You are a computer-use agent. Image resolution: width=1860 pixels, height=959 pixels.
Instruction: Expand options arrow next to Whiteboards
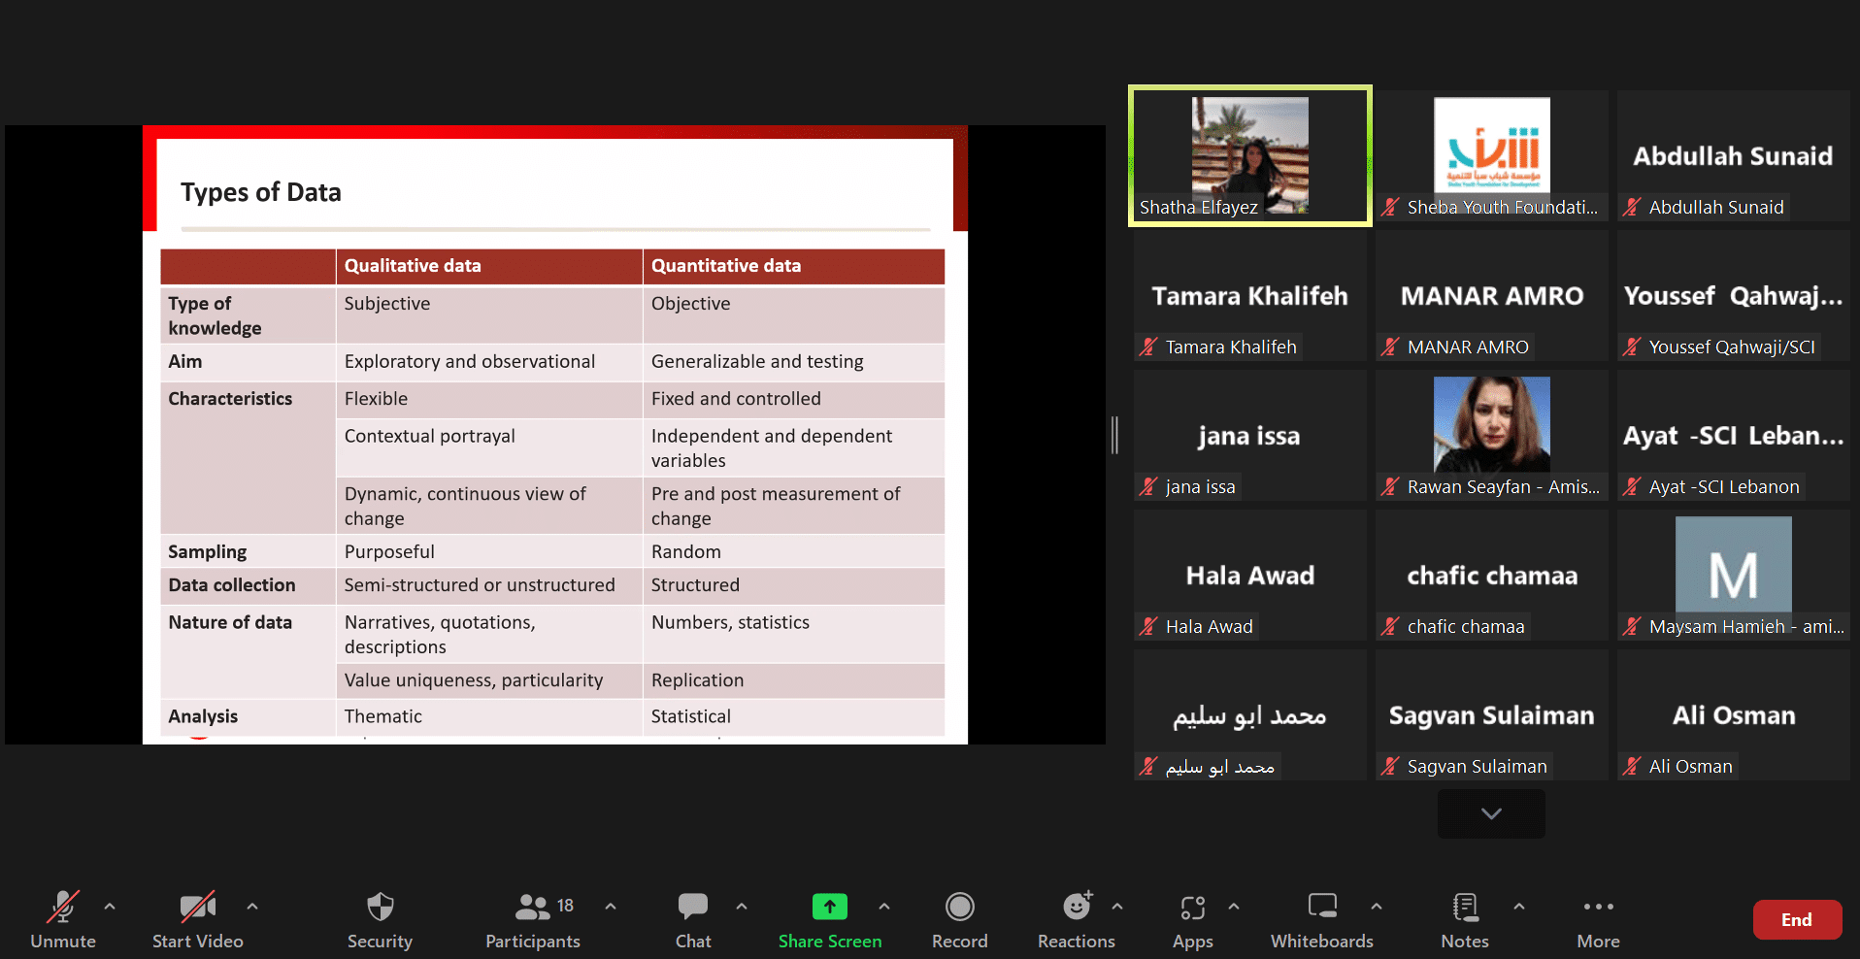tap(1377, 906)
